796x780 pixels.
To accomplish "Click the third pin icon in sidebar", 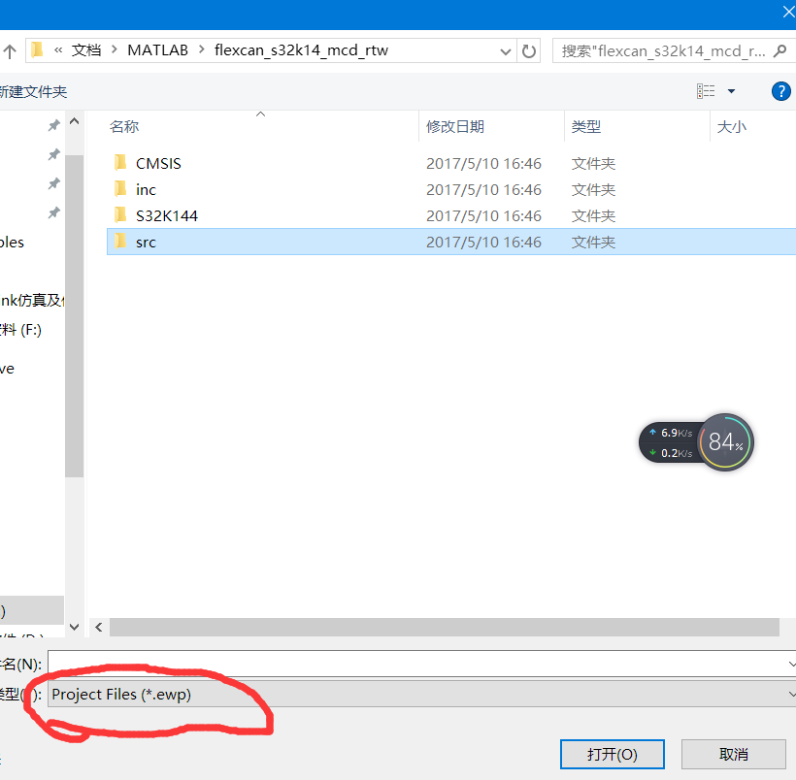I will (53, 183).
